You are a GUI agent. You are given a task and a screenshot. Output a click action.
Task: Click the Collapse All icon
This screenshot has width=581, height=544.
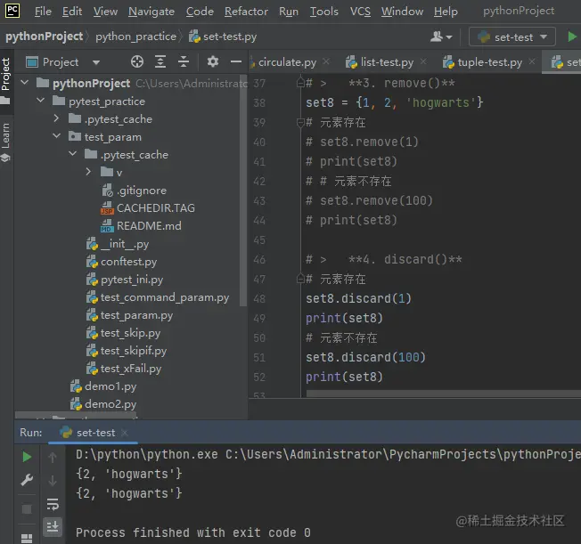[x=184, y=61]
